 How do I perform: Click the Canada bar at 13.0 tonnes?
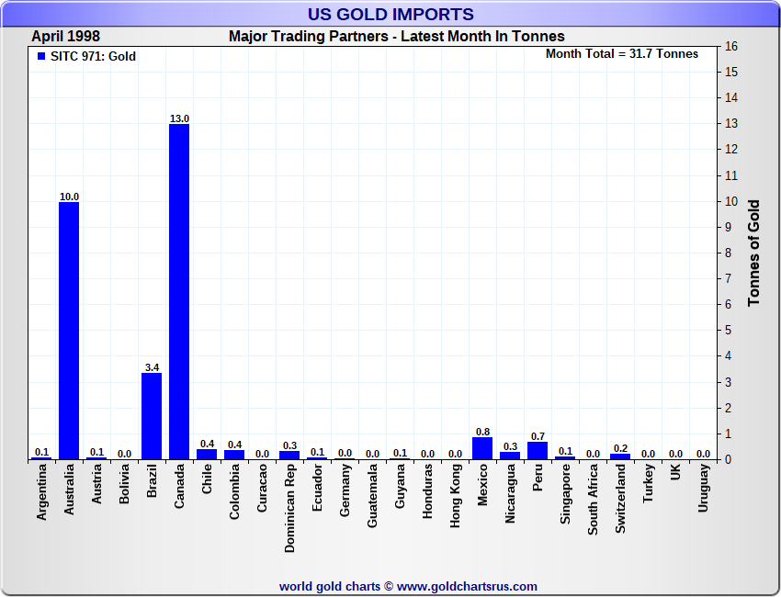[179, 291]
